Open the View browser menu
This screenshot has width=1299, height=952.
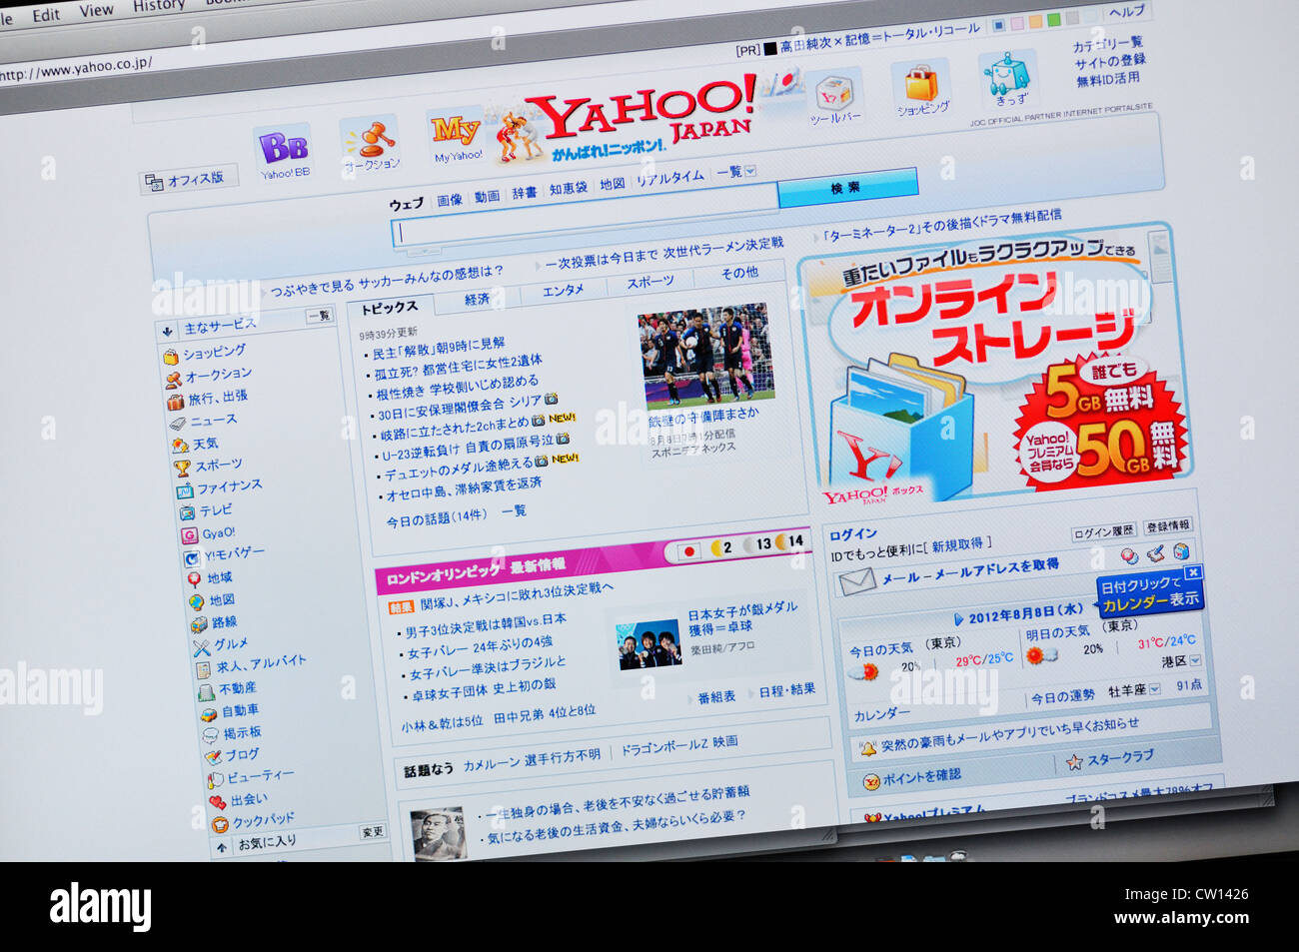click(96, 11)
